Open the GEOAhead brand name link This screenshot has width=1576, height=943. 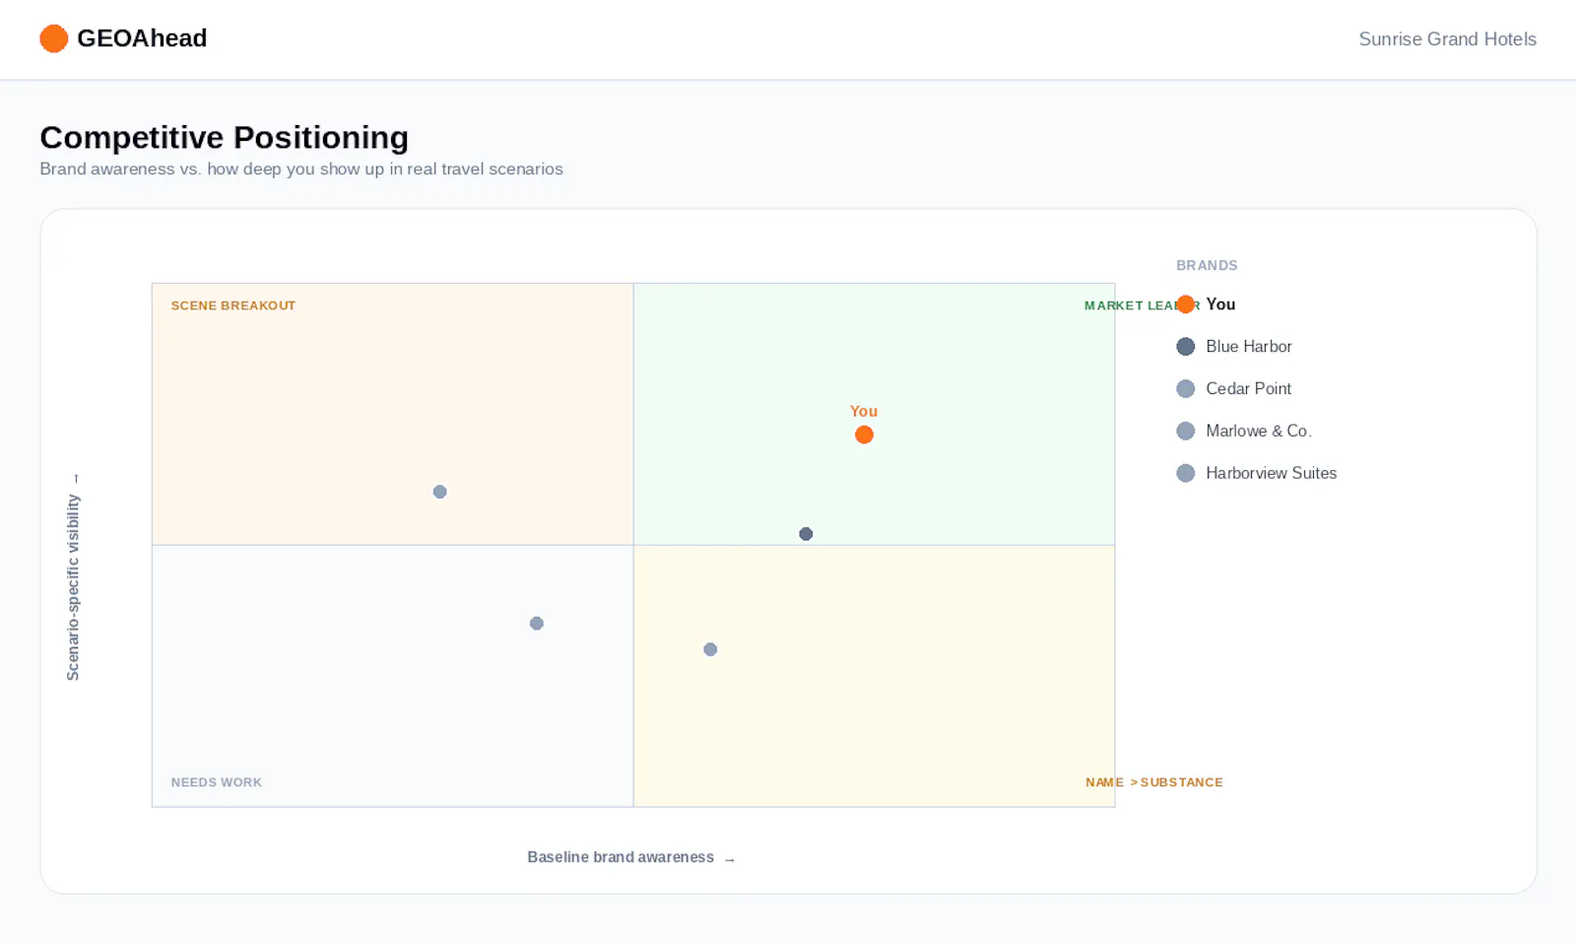142,38
